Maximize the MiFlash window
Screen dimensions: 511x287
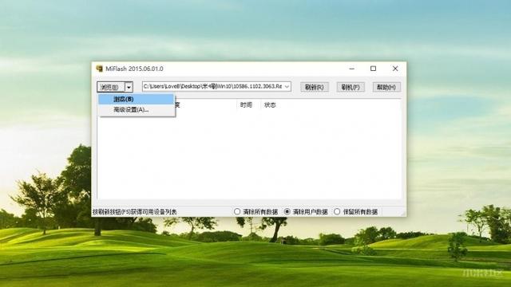(x=373, y=69)
